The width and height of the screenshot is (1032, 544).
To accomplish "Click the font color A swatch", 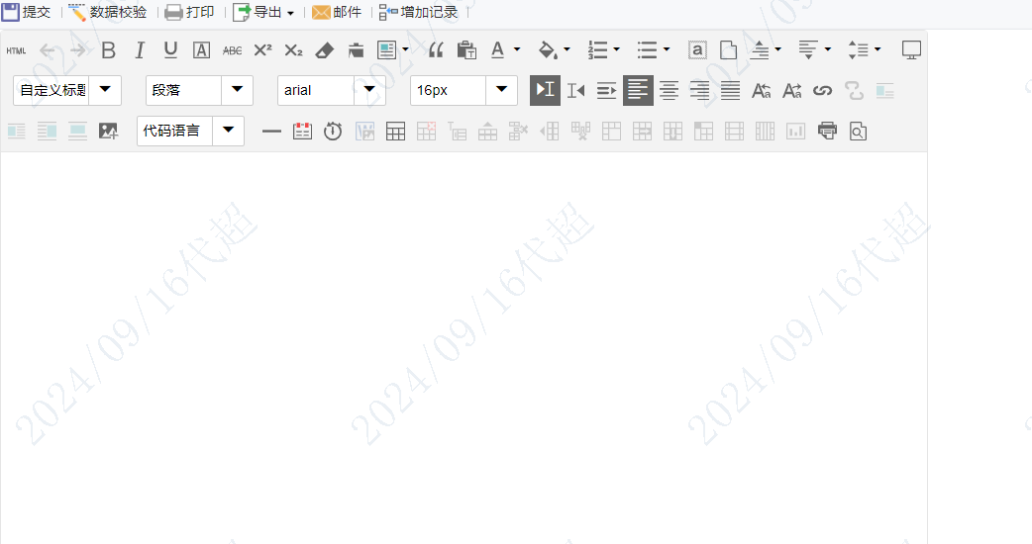I will (x=497, y=50).
